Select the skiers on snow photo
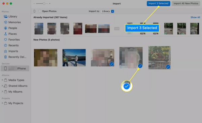 click(x=74, y=58)
